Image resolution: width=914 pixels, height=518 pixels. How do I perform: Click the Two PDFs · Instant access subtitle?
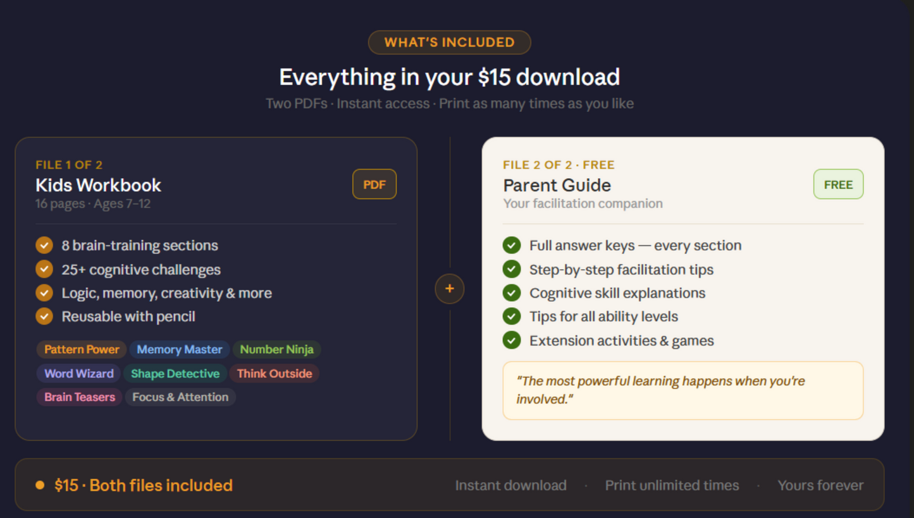pyautogui.click(x=449, y=104)
